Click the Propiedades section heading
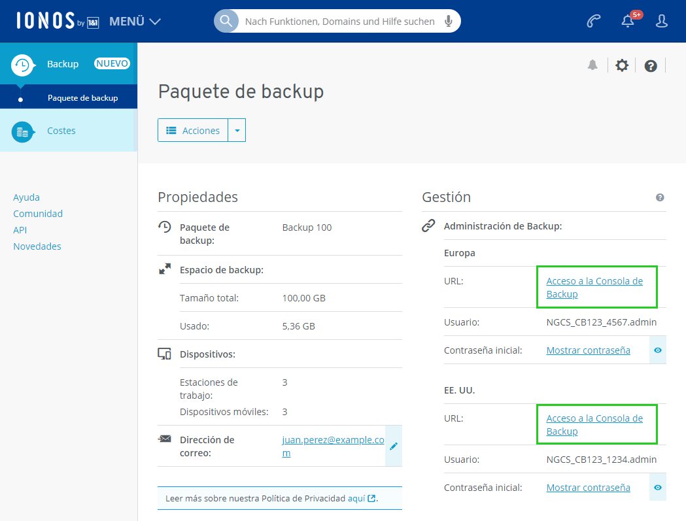This screenshot has height=521, width=686. [197, 197]
